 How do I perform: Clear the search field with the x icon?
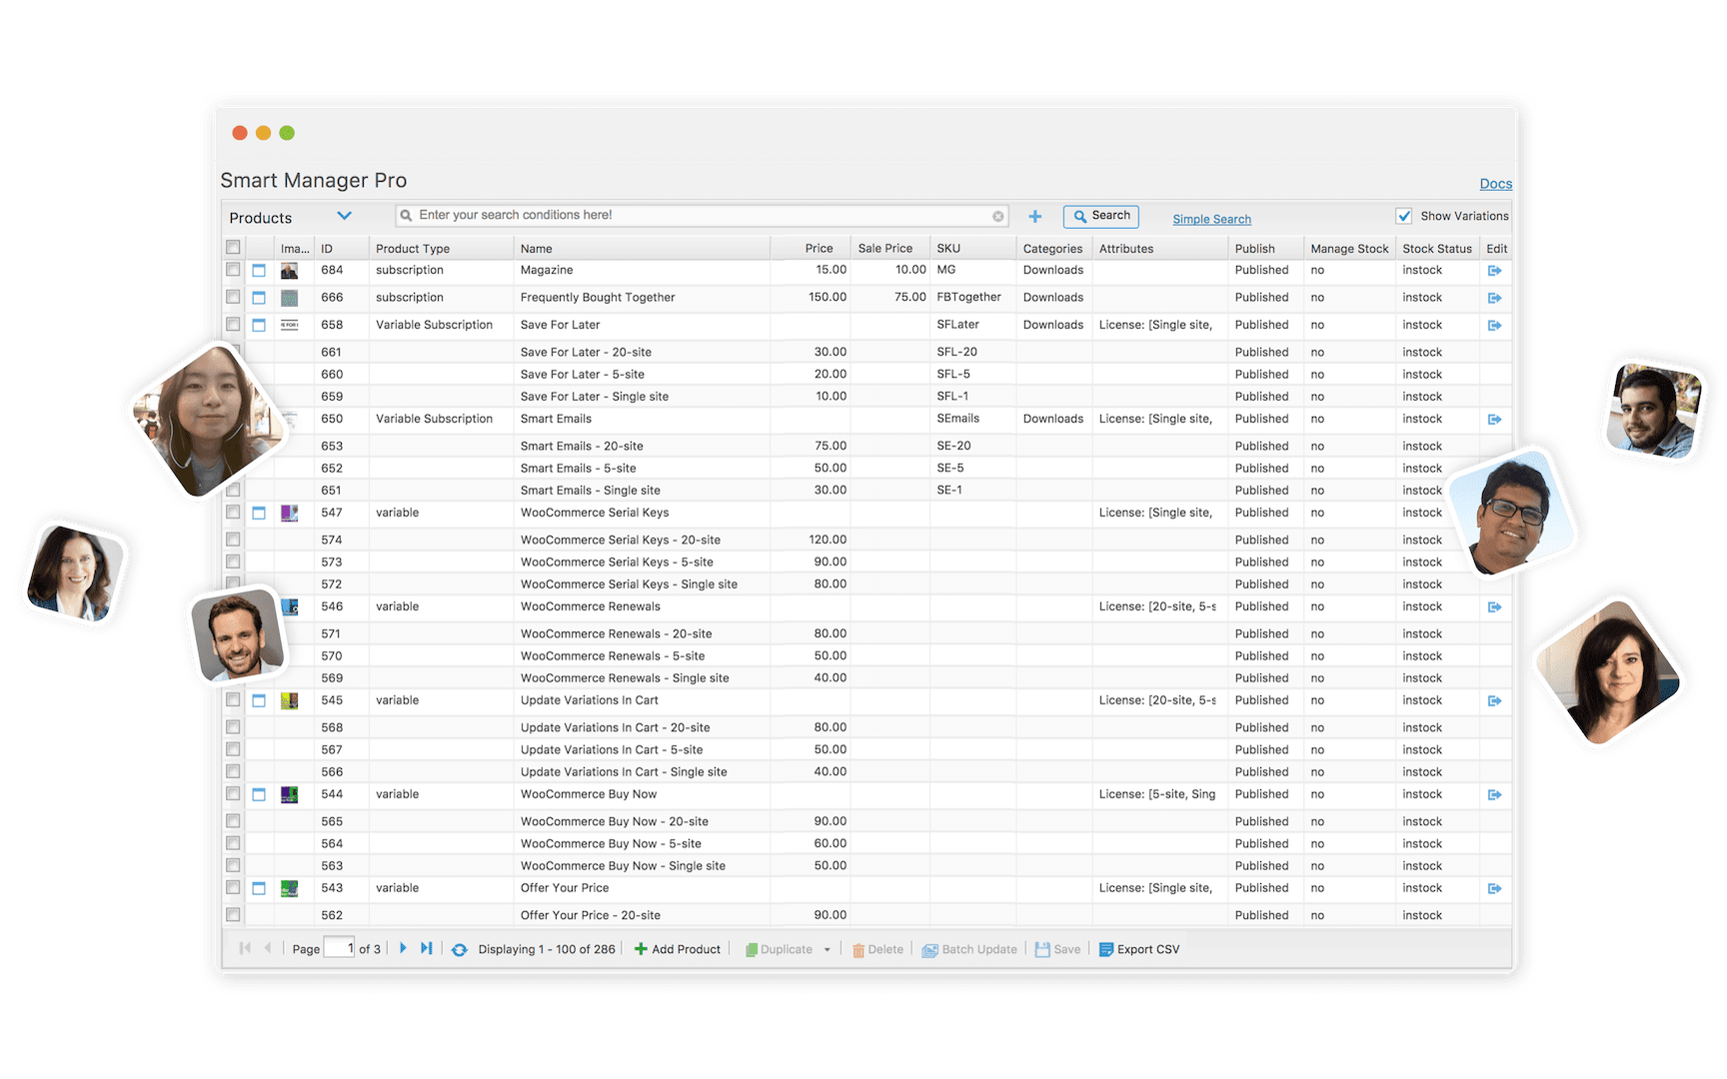[x=997, y=216]
